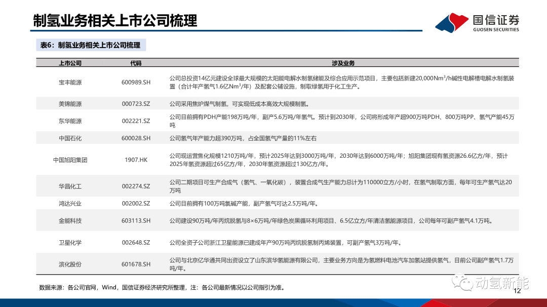
Task: Click 中国石化 description mentioning 390万吨
Action: coord(243,139)
